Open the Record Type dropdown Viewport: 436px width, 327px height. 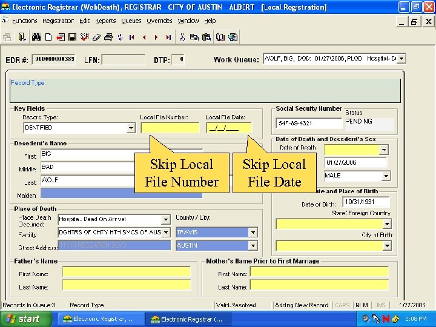pos(131,128)
